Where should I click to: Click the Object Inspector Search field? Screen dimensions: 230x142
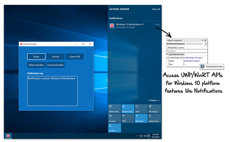[x=187, y=51]
